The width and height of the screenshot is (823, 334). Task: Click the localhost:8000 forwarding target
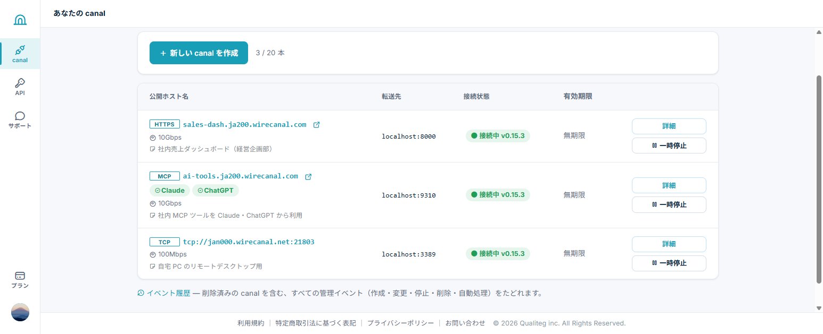[x=409, y=136]
